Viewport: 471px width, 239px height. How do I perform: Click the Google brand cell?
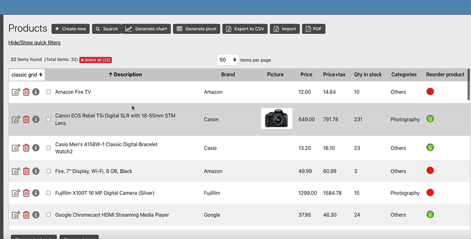pos(212,215)
